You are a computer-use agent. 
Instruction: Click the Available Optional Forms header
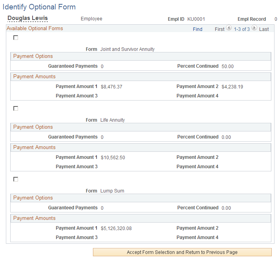[35, 28]
